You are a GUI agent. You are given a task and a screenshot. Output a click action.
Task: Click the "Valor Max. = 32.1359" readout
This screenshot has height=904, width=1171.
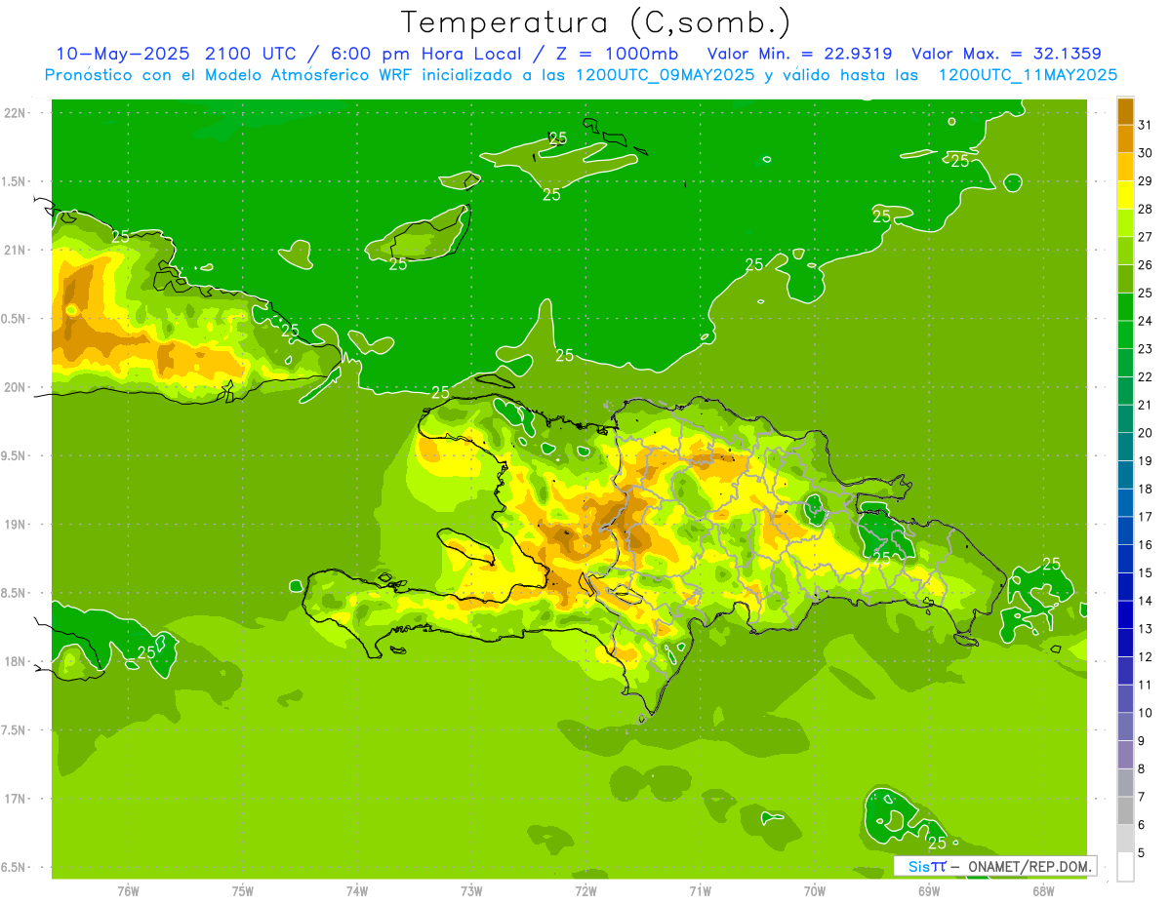point(1006,53)
